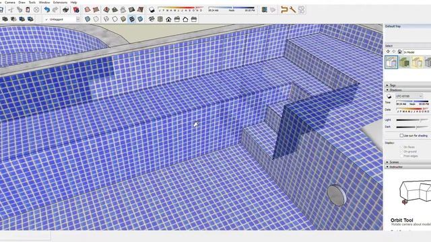Click the Erase circled-X icon
The width and height of the screenshot is (431, 242).
tap(36, 10)
